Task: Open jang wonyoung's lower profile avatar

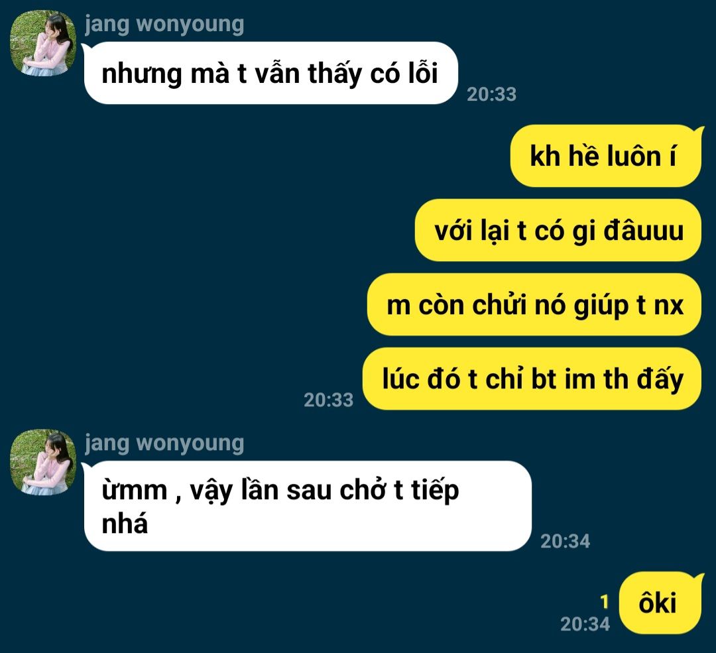Action: 43,461
